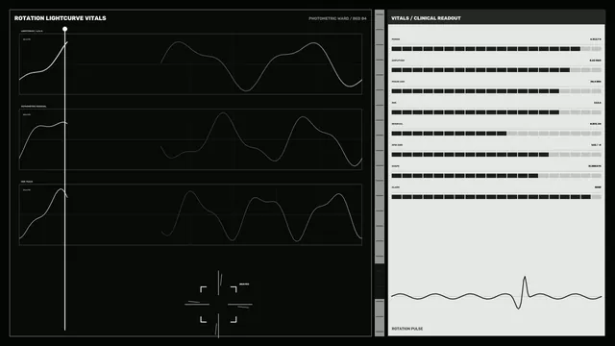Click the least-filled segmented meter bar
This screenshot has height=346, width=615.
pos(496,134)
